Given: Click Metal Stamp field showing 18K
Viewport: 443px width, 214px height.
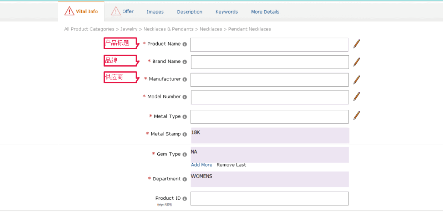Looking at the screenshot, I should 270,136.
